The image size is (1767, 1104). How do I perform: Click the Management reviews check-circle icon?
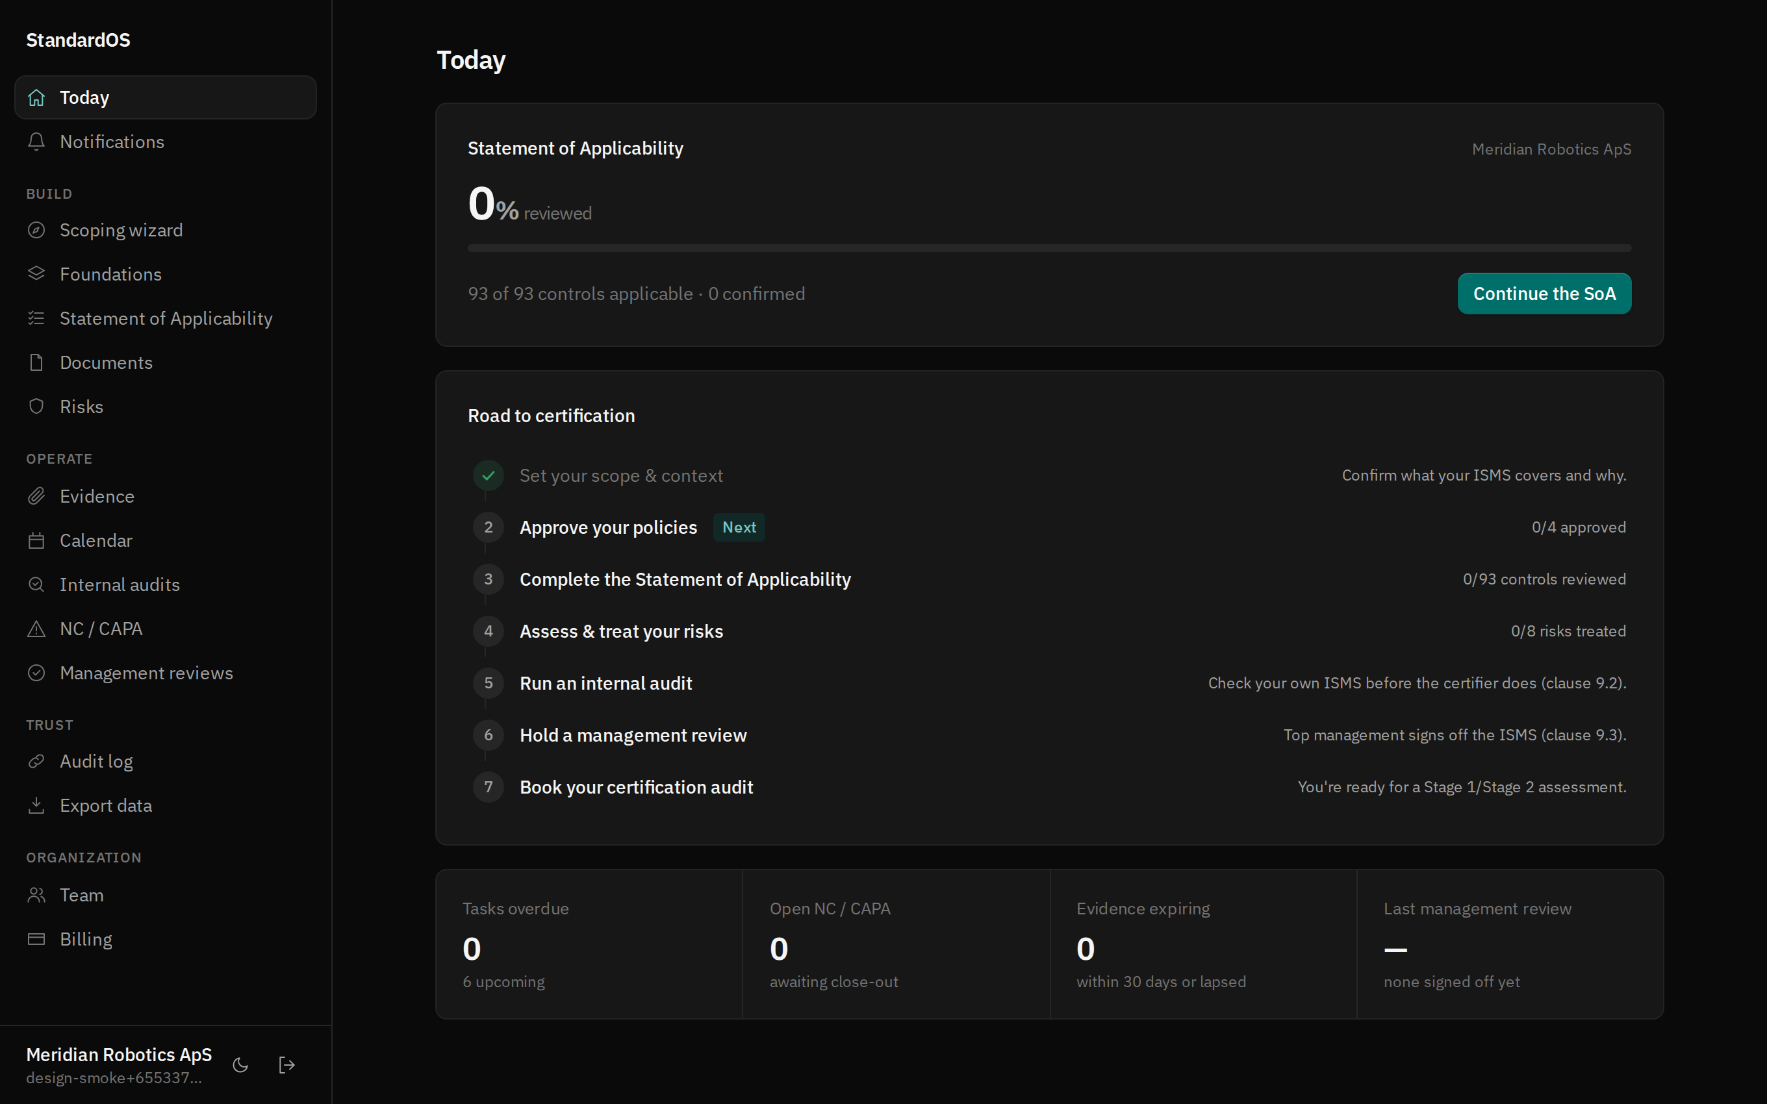tap(36, 673)
